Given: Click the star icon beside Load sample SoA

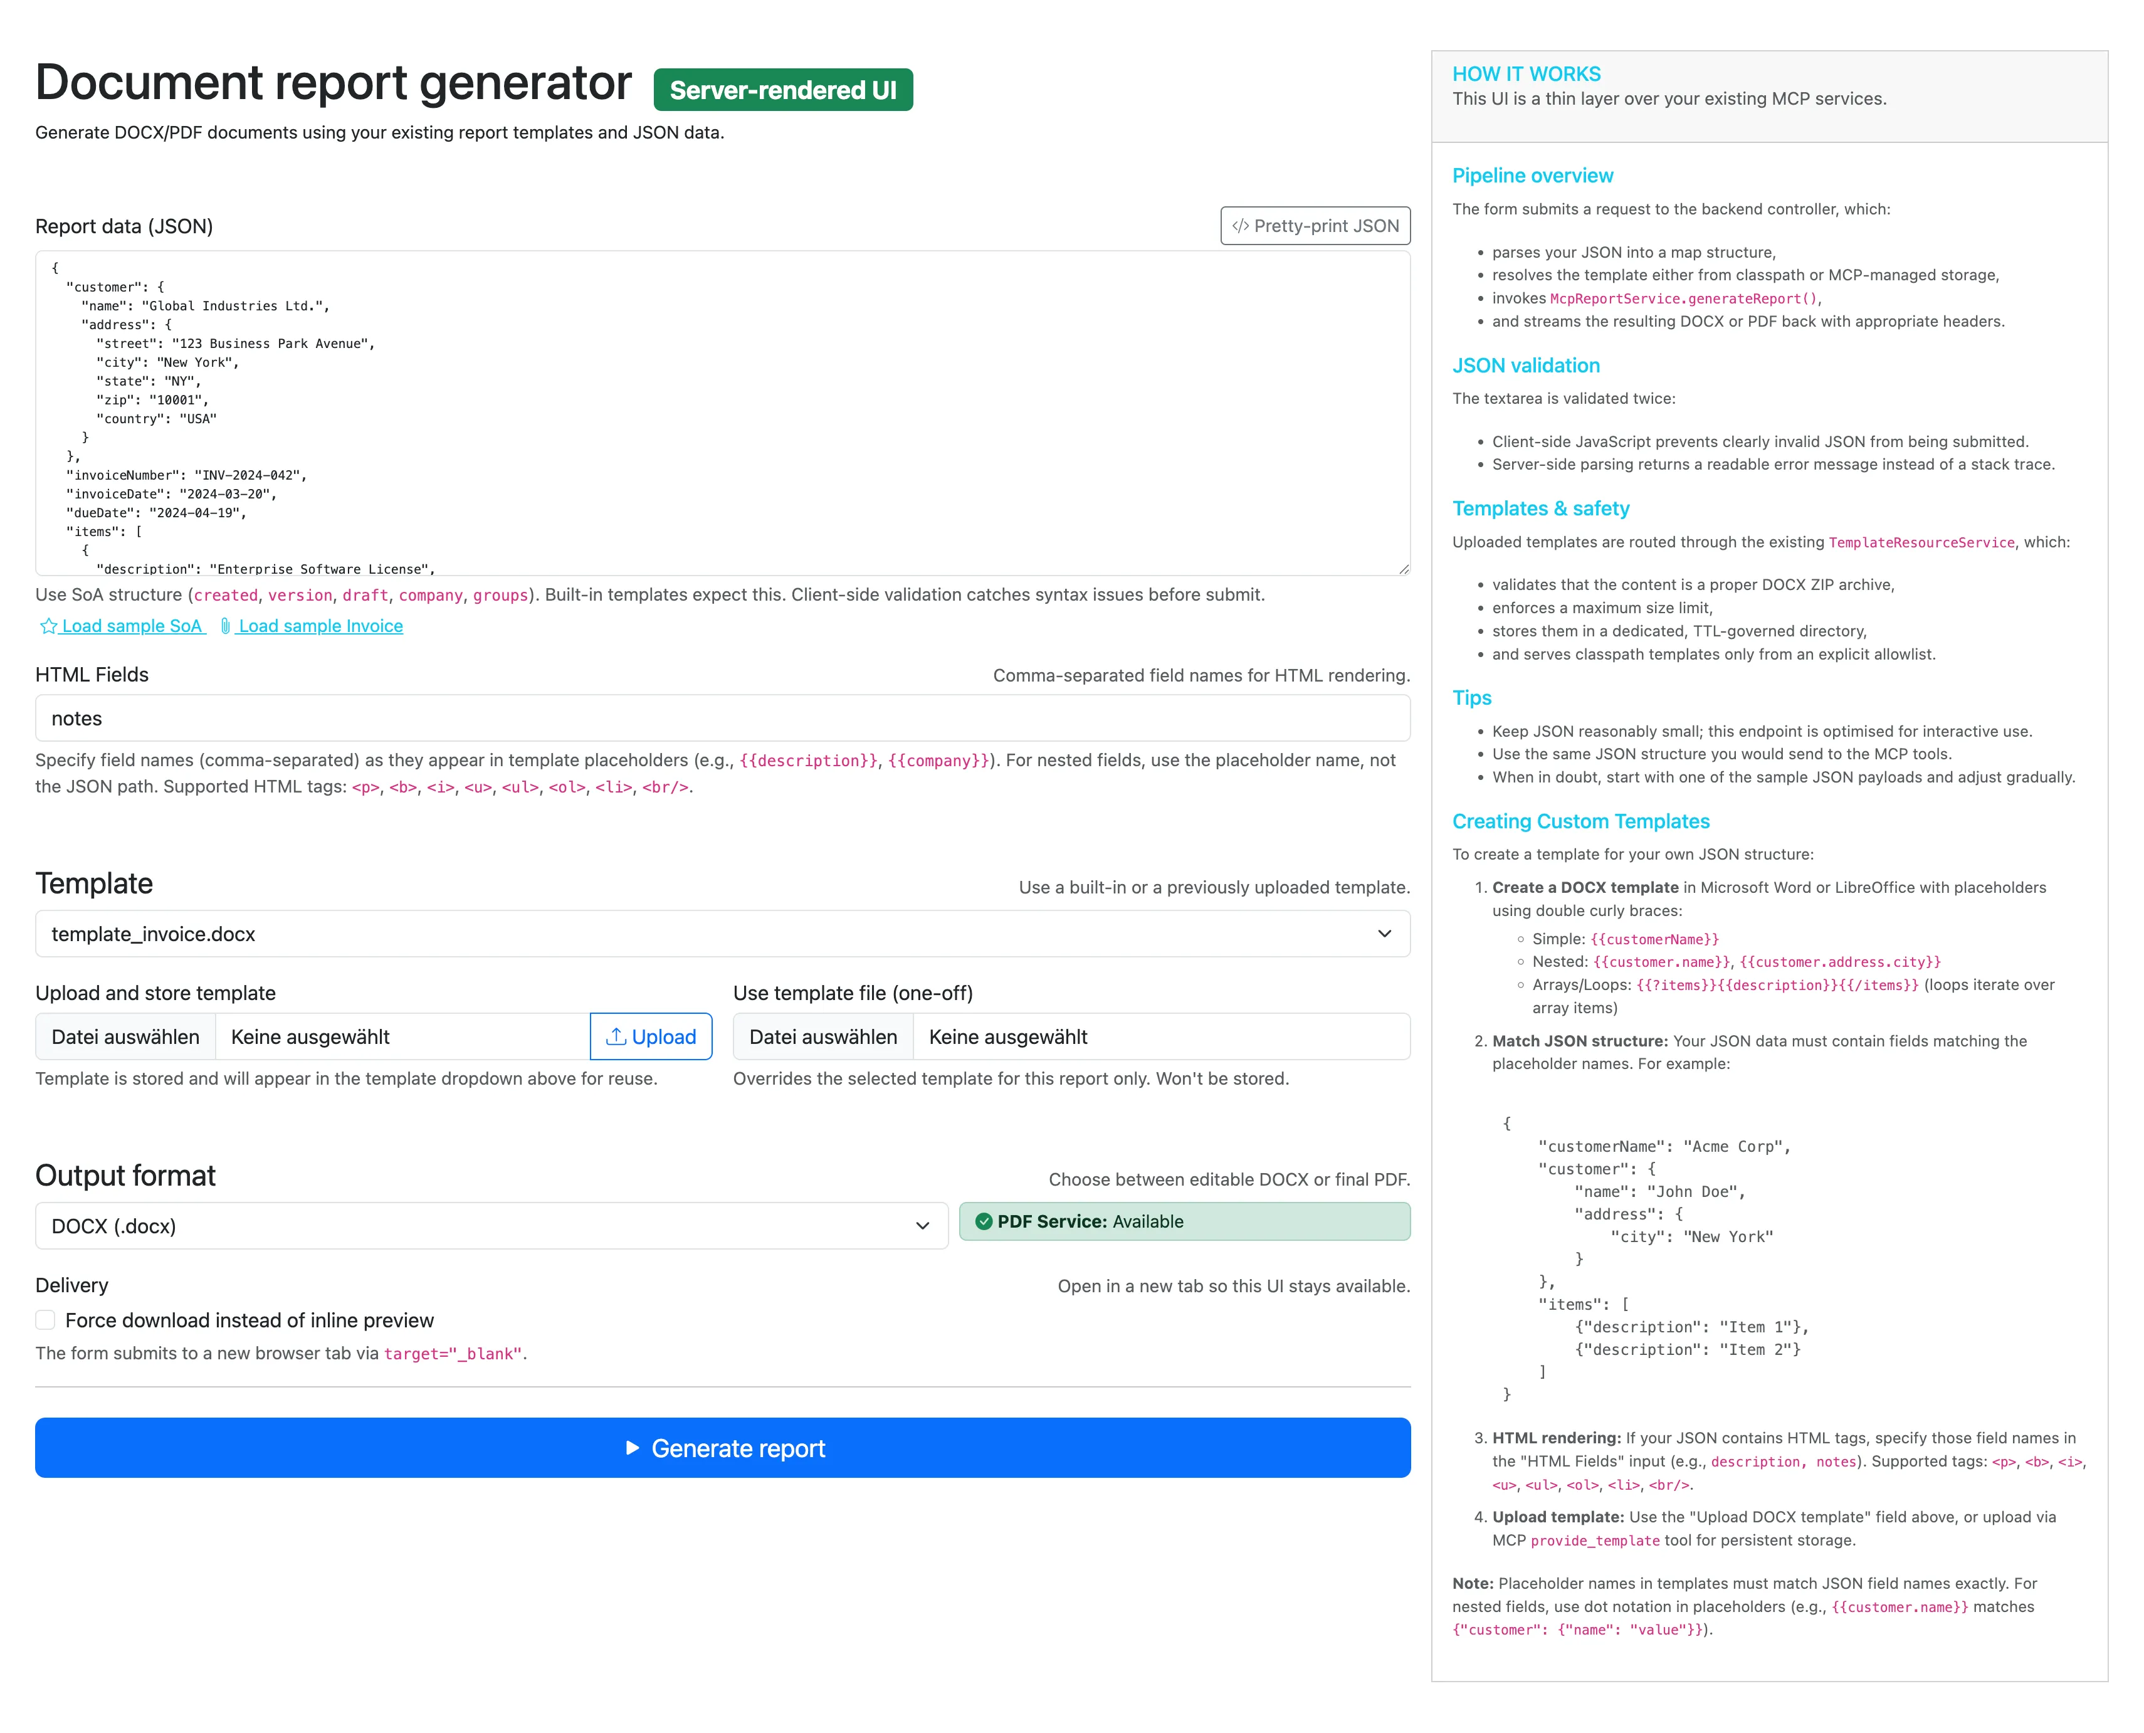Looking at the screenshot, I should 47,626.
